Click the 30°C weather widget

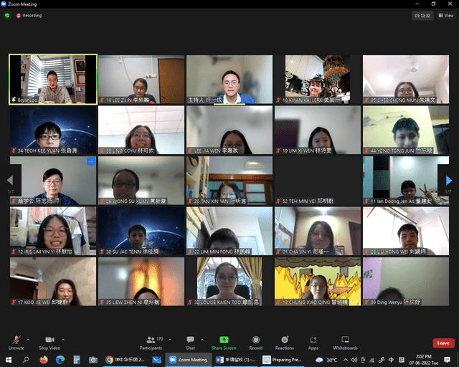pos(326,360)
